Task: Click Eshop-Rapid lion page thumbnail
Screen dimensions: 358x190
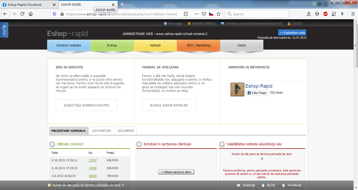Action: [237, 90]
